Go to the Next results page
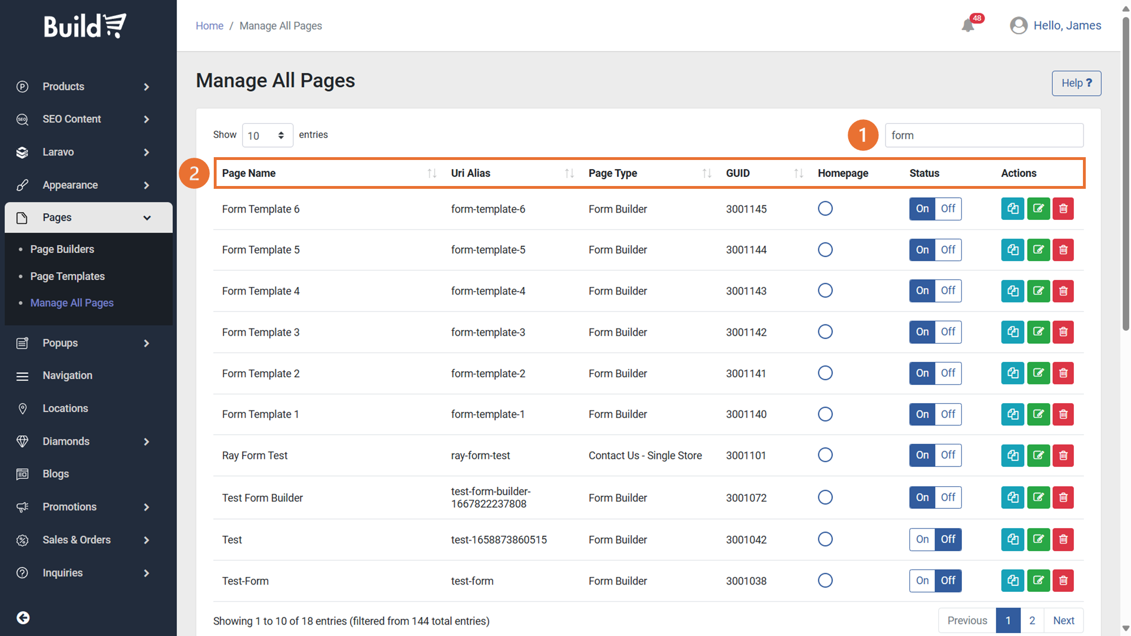The image size is (1131, 636). [x=1063, y=621]
